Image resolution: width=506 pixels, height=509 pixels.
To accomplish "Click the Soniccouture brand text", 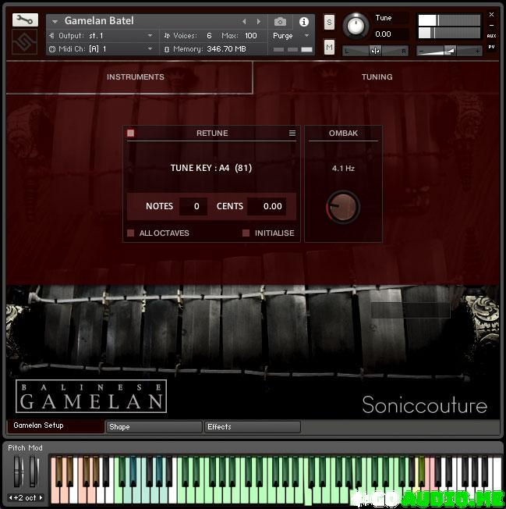I will click(424, 405).
